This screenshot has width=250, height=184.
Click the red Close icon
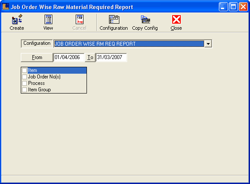[x=176, y=19]
